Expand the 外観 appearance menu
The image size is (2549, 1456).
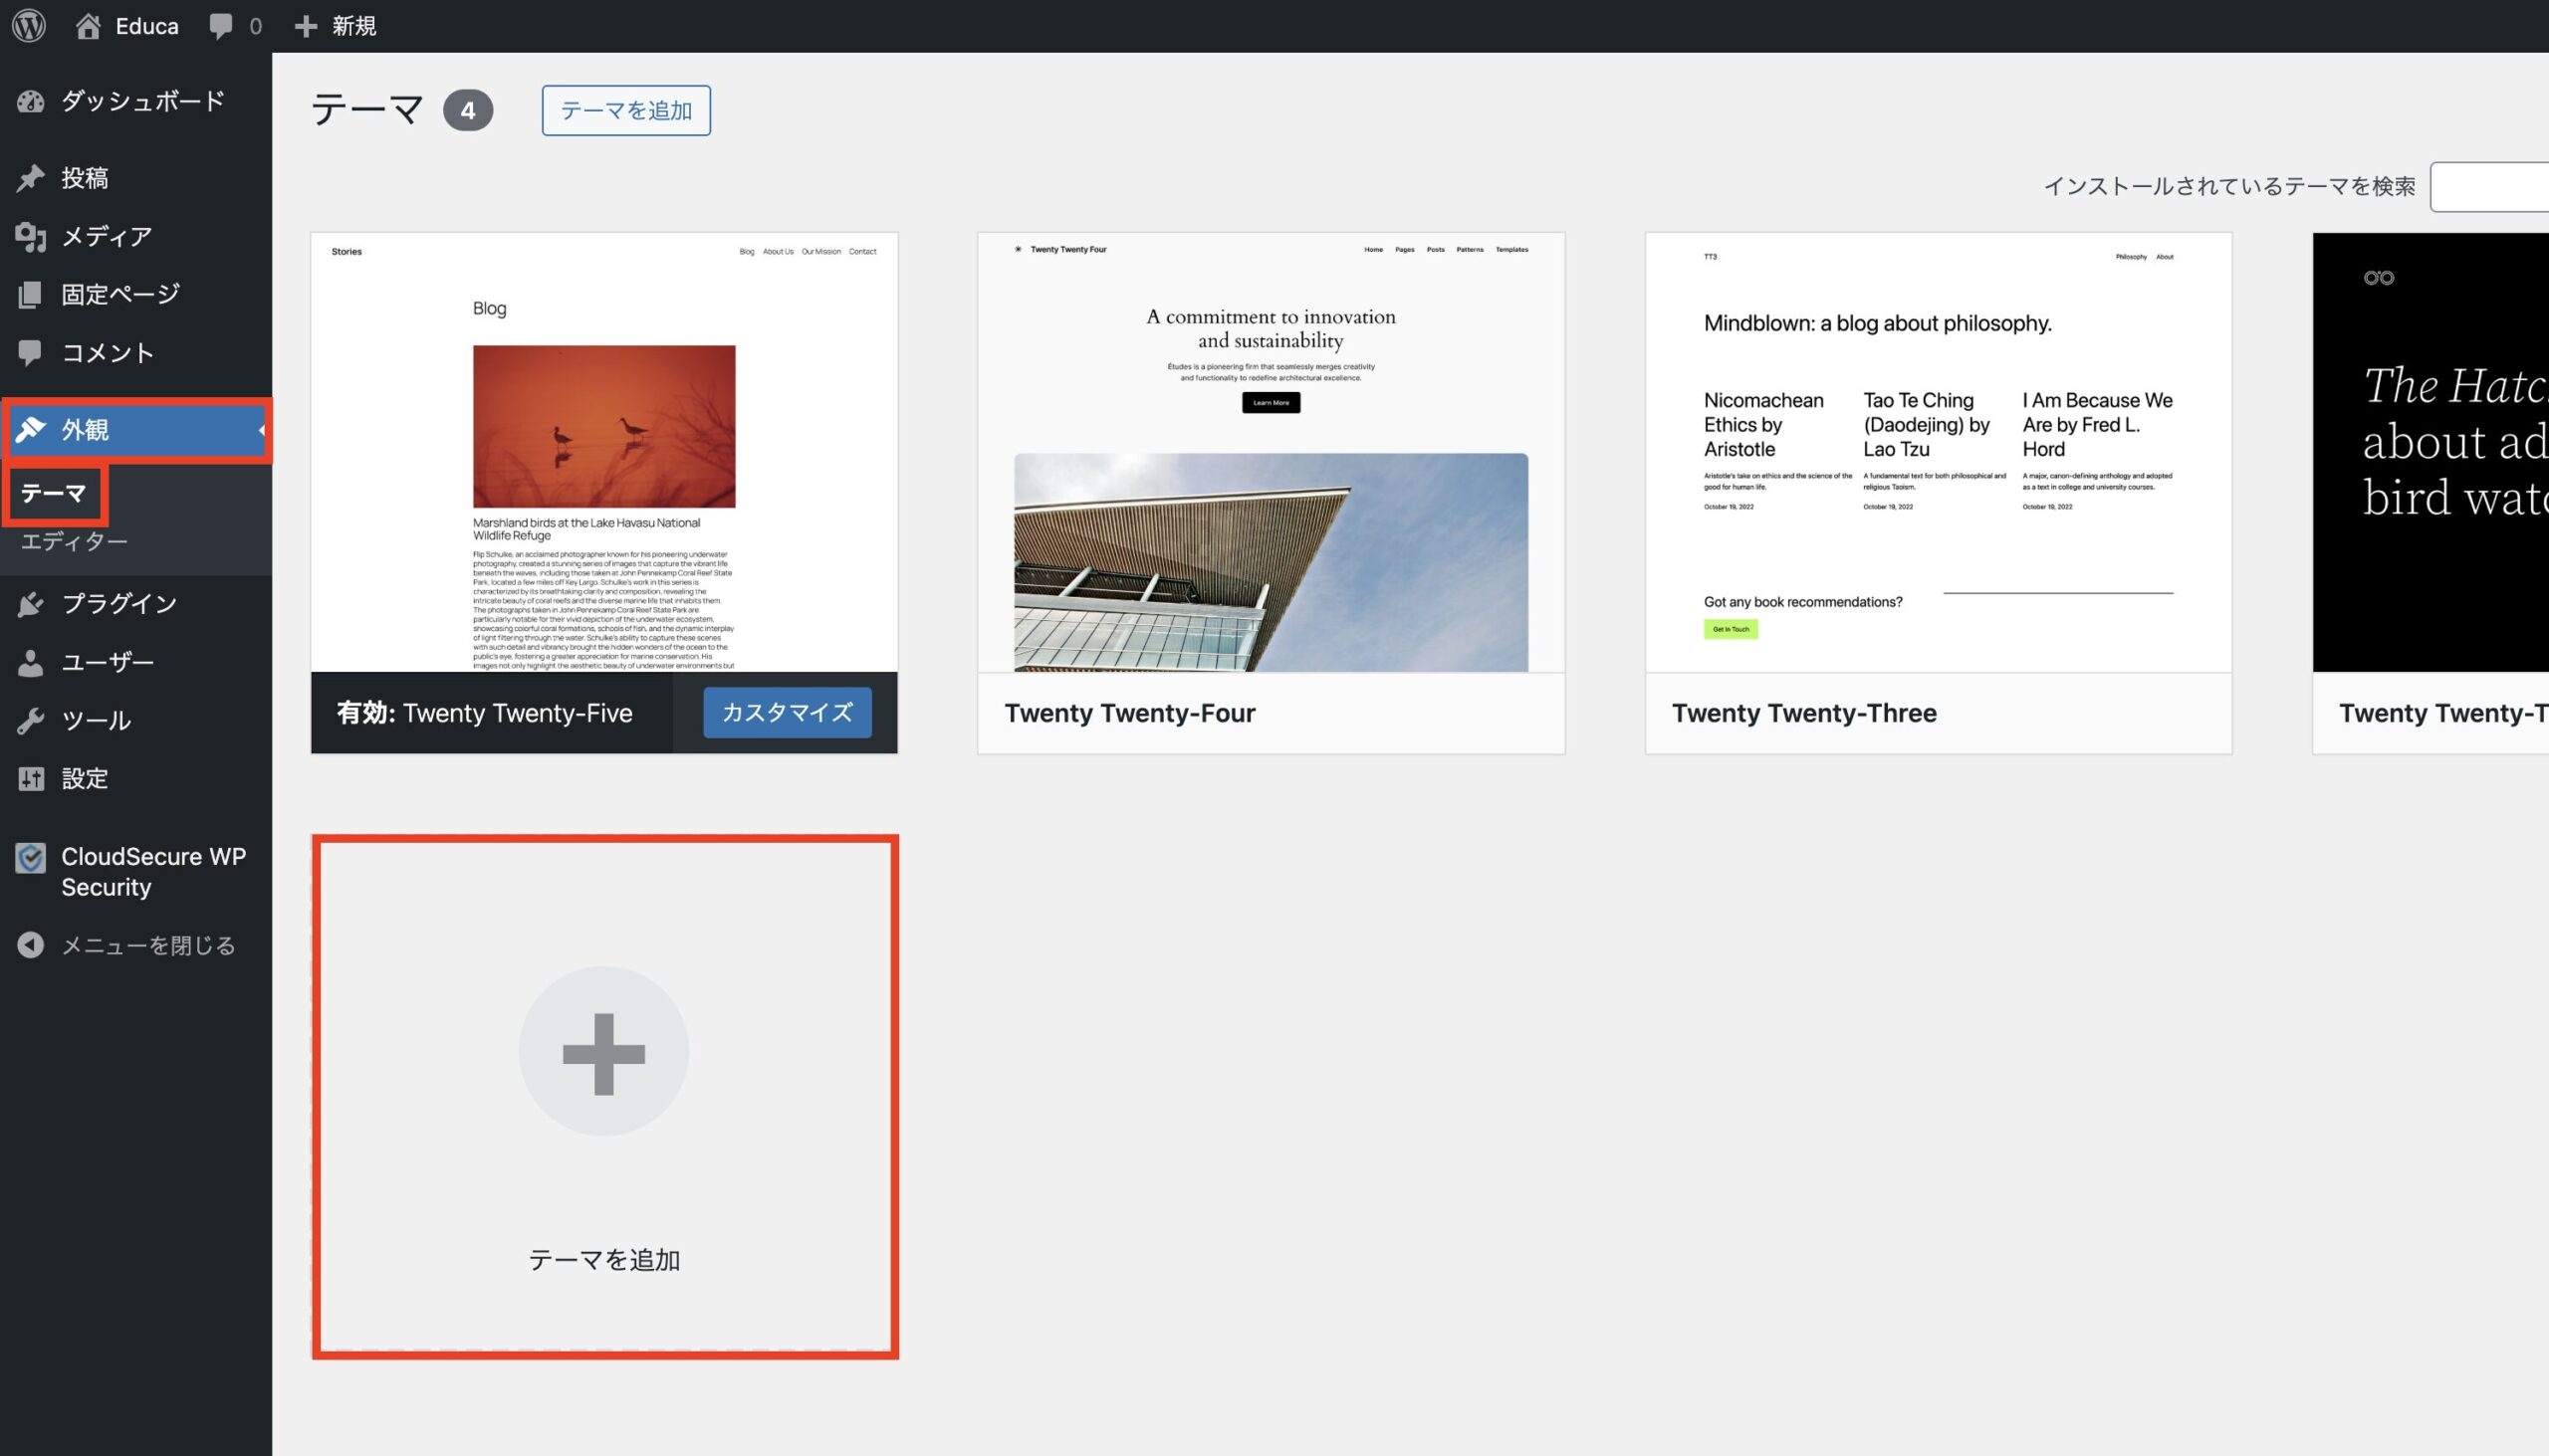85,430
